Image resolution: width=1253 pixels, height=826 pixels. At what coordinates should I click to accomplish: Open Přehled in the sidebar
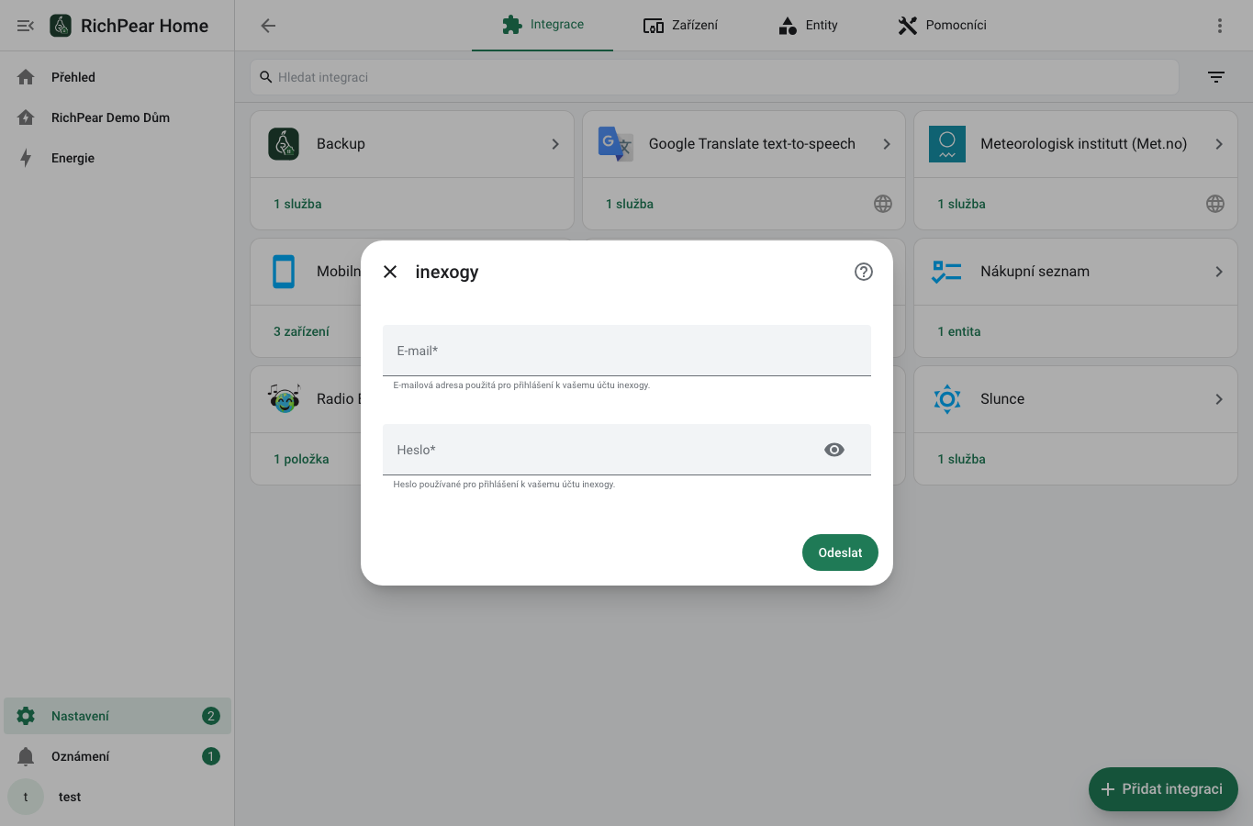coord(117,77)
